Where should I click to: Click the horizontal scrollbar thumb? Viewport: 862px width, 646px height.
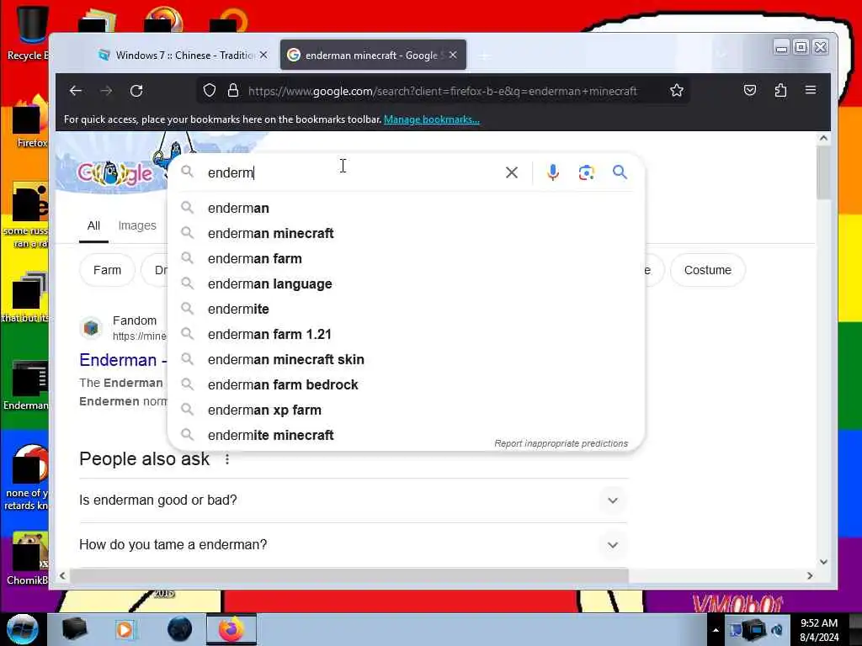[x=349, y=575]
